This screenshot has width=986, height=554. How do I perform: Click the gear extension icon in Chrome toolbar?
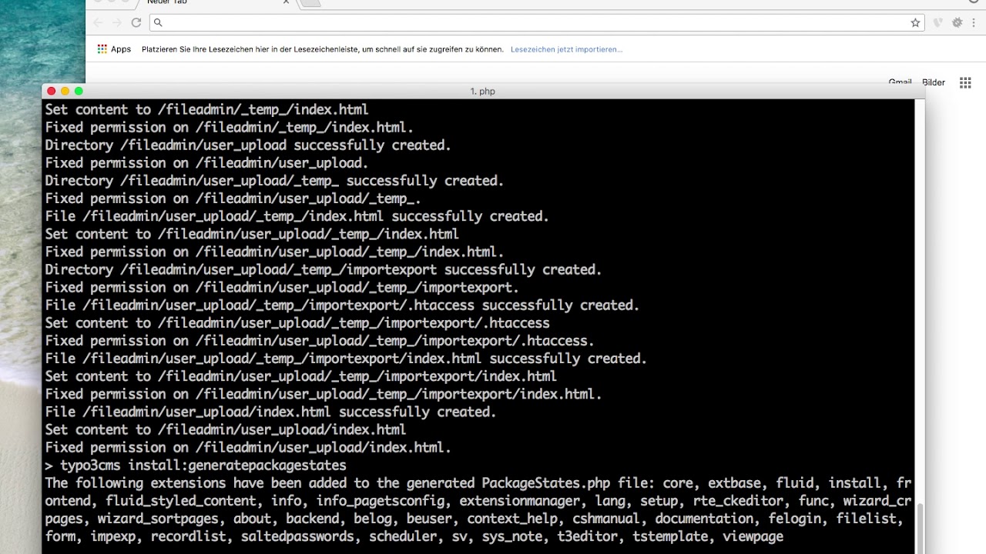pos(957,23)
